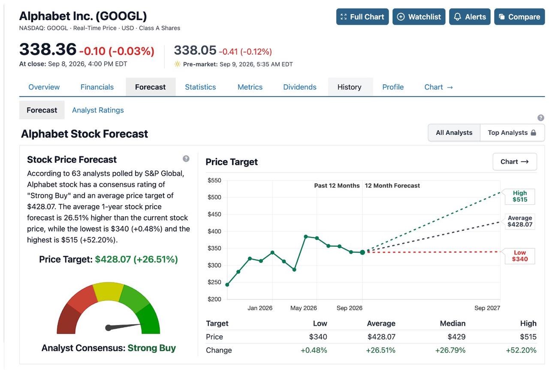The image size is (549, 373).
Task: Click the 12 Month Forecast chart label
Action: click(392, 185)
